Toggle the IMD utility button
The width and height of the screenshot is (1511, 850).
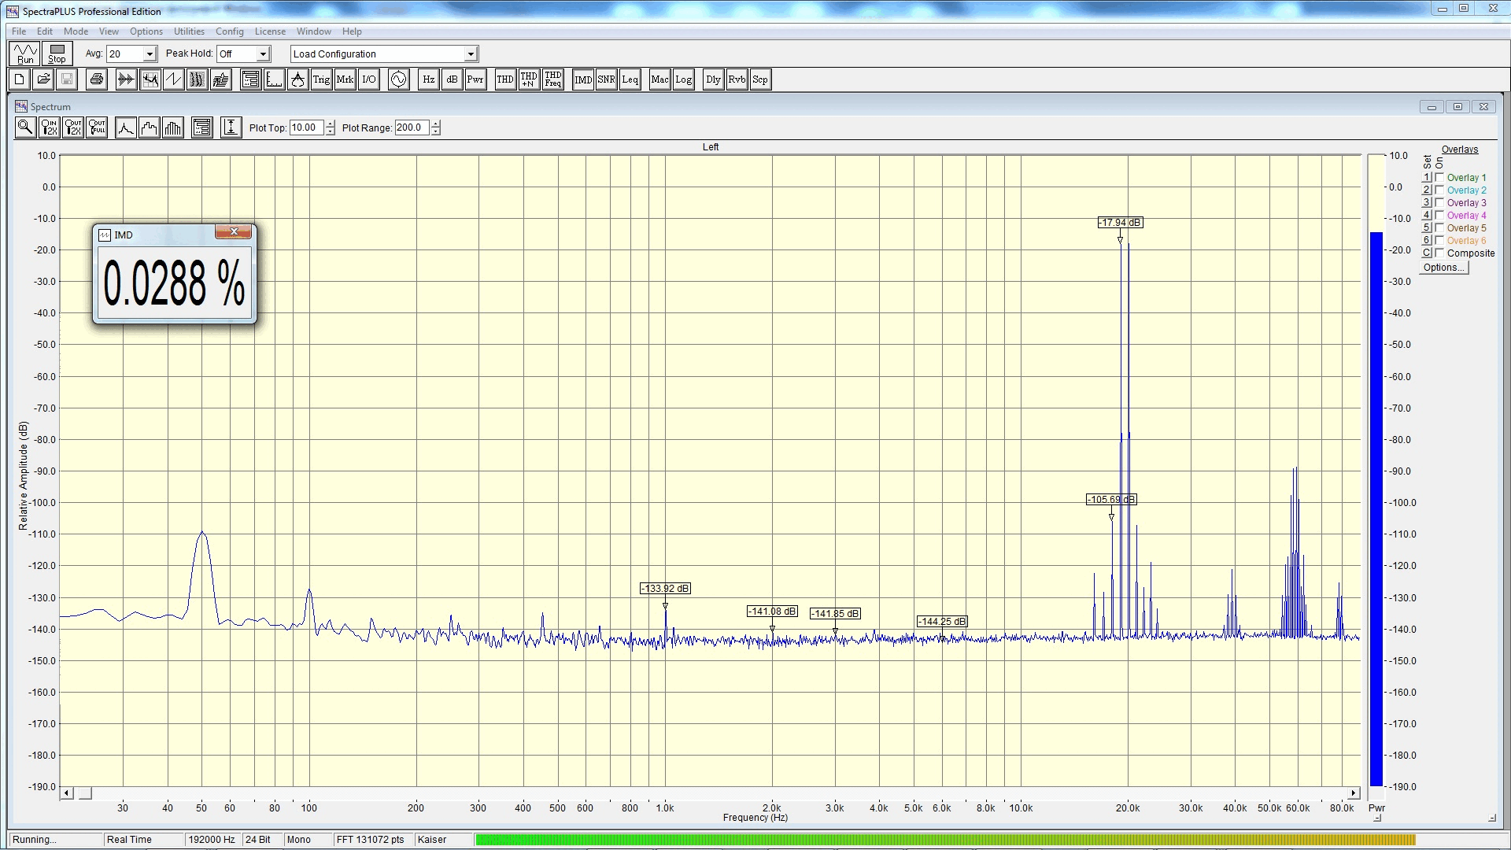[583, 79]
